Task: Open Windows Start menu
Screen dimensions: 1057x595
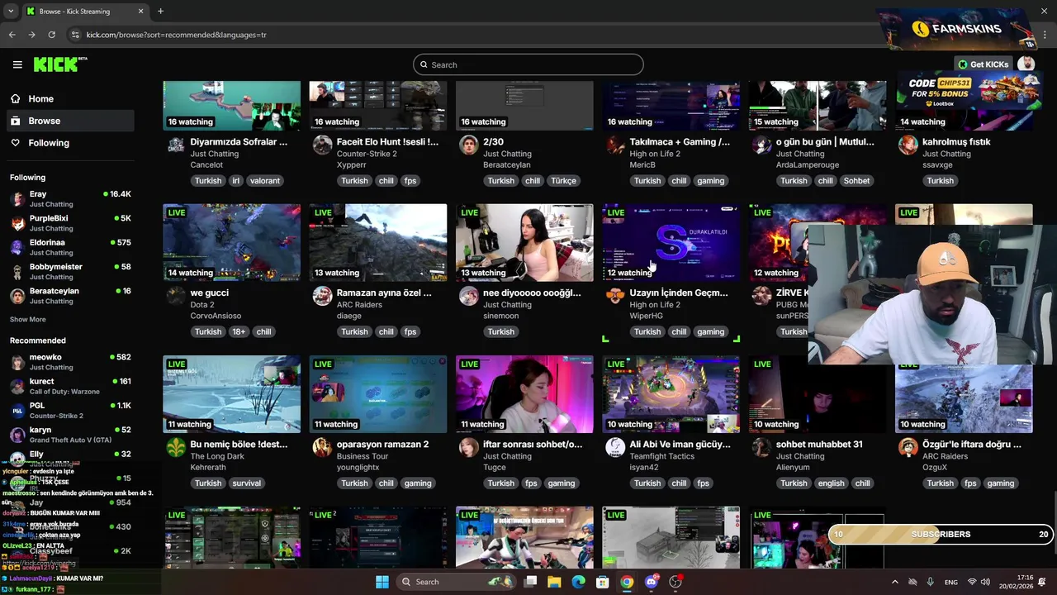Action: pyautogui.click(x=382, y=582)
